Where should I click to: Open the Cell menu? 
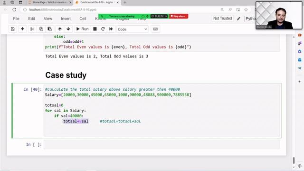point(83,19)
